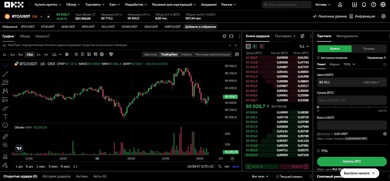The width and height of the screenshot is (390, 181).
Task: Expand the order book 0,1 grouping dropdown
Action: pos(304,46)
